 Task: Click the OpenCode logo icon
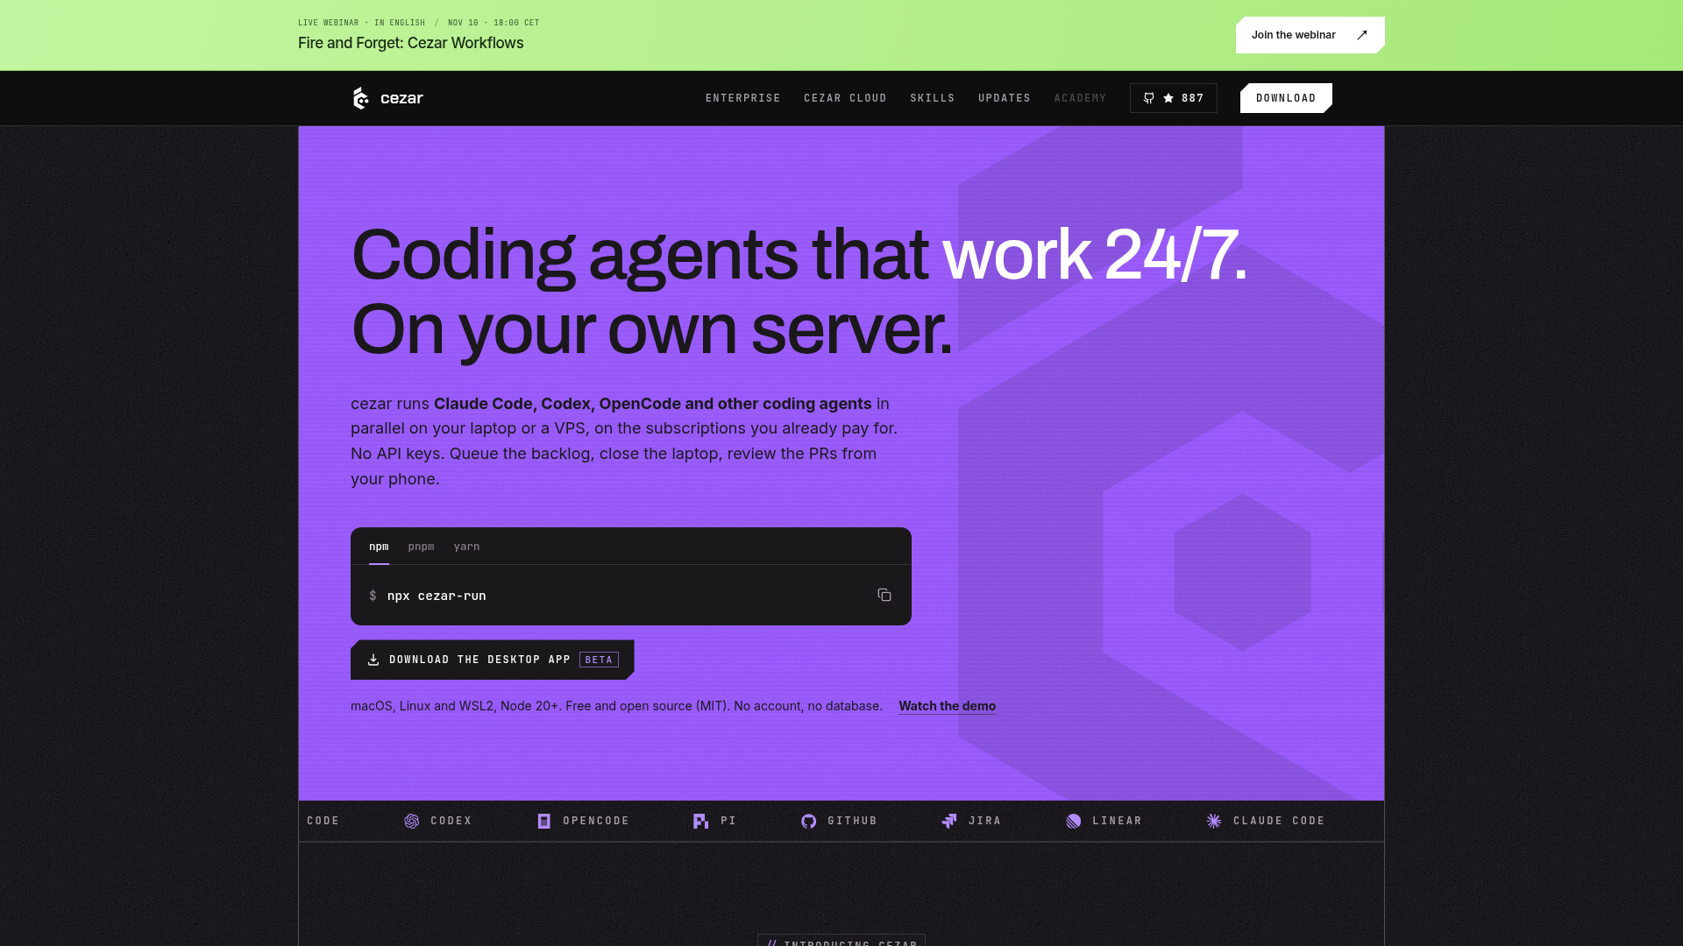coord(544,821)
